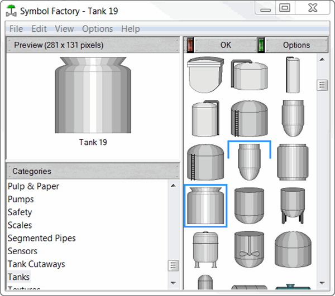The image size is (335, 296).
Task: Click the Tank 19 label under preview
Action: 93,142
